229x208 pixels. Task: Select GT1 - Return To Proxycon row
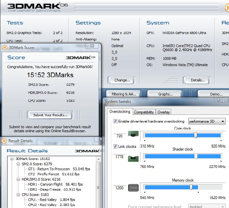59,169
